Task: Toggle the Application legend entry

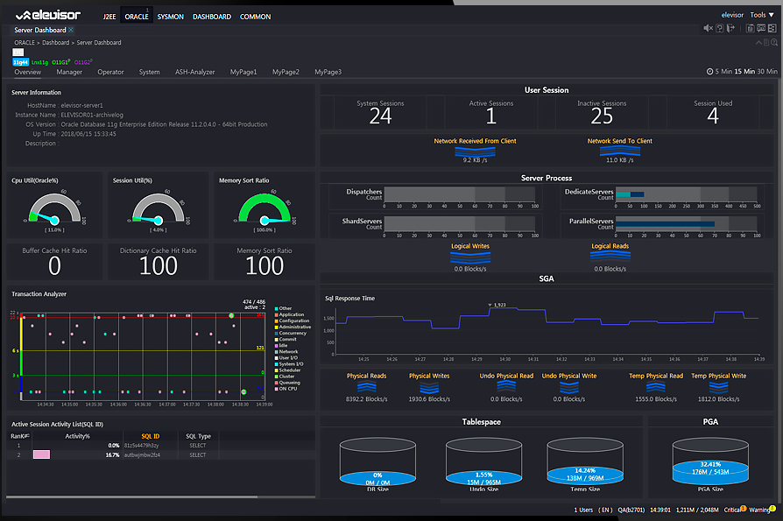Action: [289, 315]
